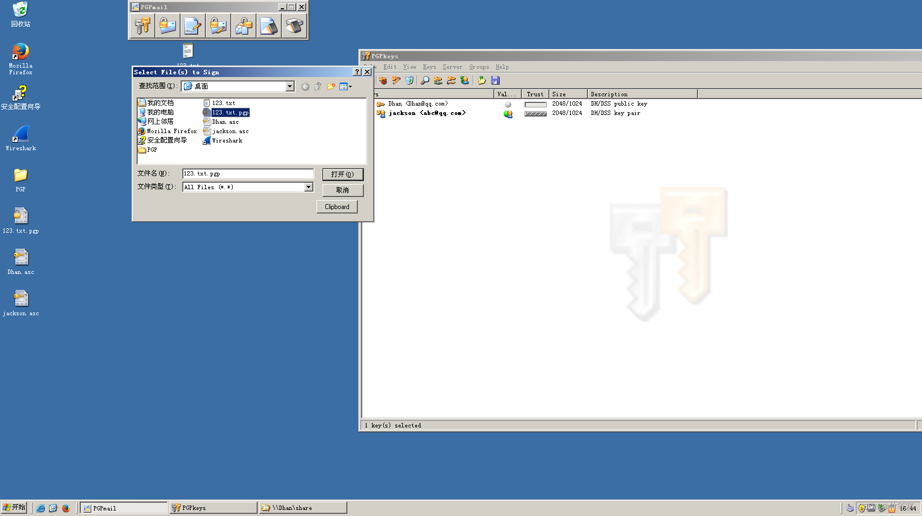Select the jackson <abc@qq.com> key row

(x=421, y=113)
